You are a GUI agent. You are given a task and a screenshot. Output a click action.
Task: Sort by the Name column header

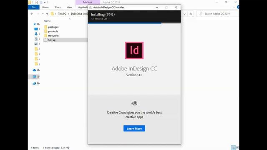pyautogui.click(x=47, y=21)
